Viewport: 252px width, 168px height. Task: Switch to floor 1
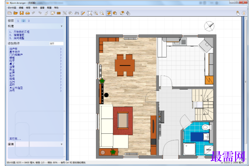pos(18,21)
